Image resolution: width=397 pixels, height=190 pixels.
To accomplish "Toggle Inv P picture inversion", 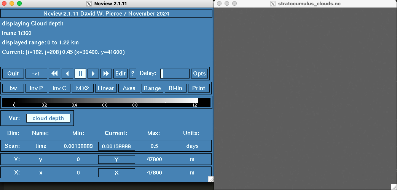I will point(36,88).
